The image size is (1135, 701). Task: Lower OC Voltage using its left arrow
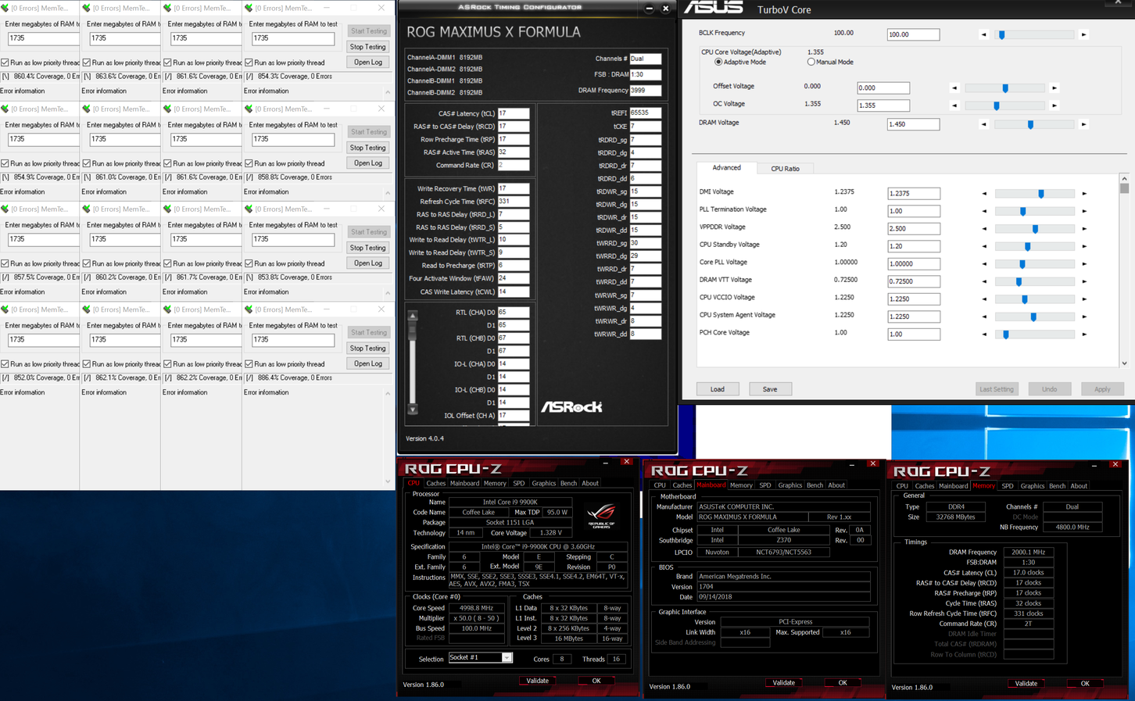pos(954,106)
